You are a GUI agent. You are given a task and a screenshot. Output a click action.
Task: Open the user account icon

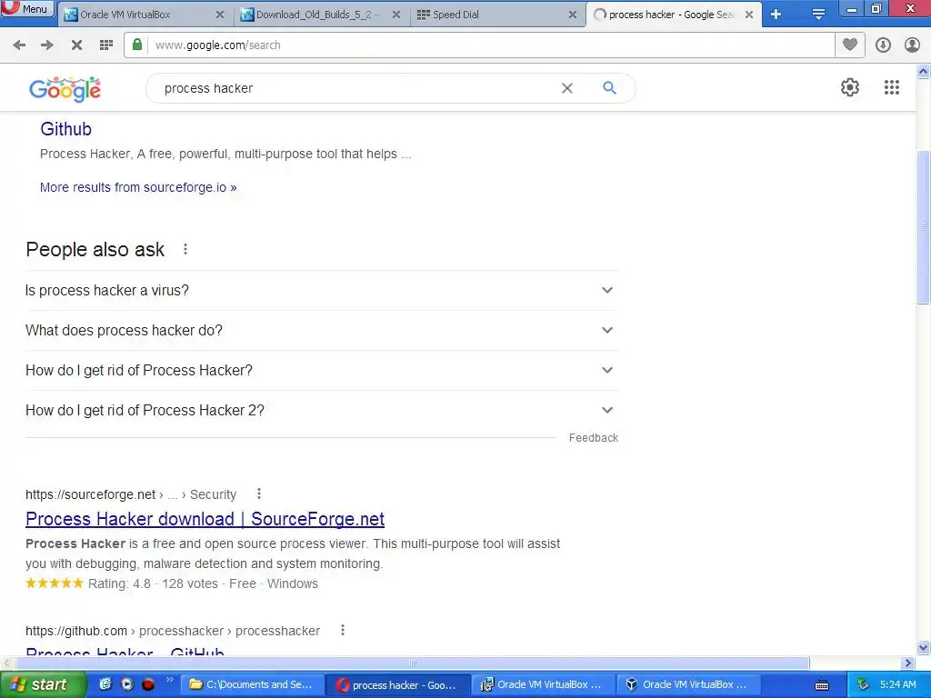pyautogui.click(x=912, y=45)
